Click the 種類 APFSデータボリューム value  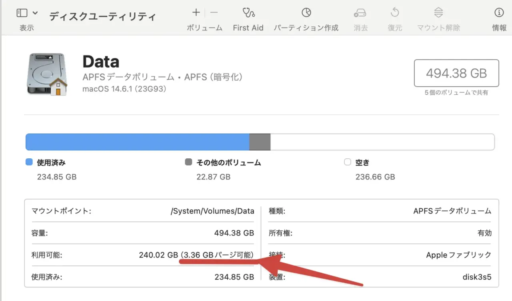452,211
